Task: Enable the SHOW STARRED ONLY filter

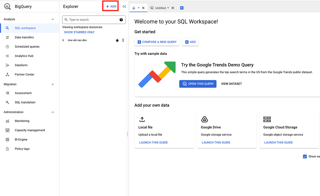Action: pyautogui.click(x=79, y=32)
